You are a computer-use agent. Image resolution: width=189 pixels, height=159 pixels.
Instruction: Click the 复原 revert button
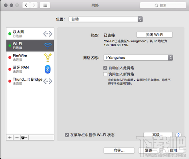pos(149,150)
